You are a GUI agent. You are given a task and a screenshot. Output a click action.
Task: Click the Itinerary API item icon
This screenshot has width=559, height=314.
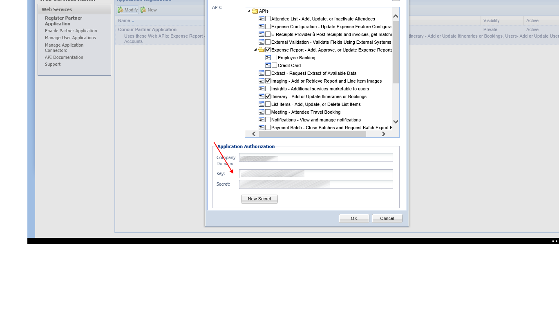point(262,96)
